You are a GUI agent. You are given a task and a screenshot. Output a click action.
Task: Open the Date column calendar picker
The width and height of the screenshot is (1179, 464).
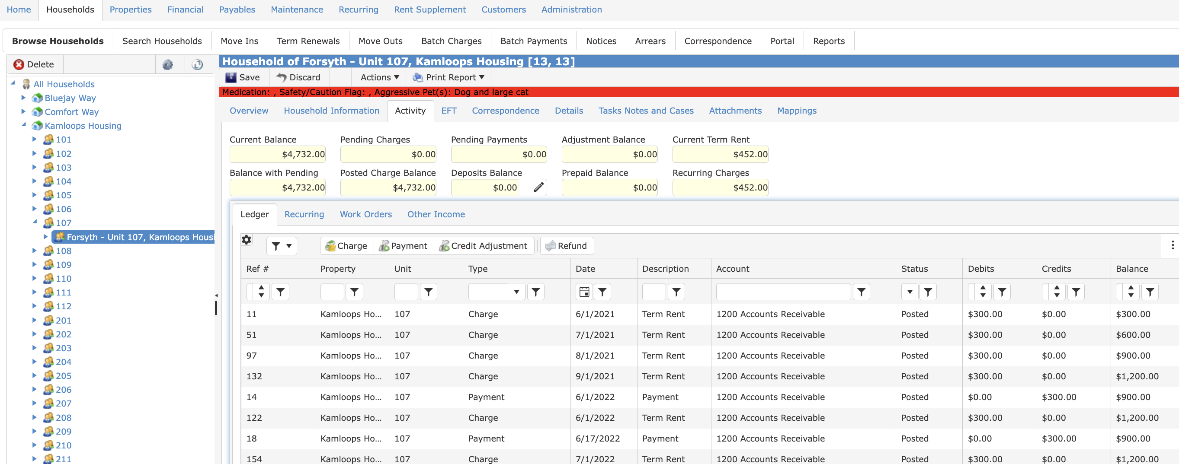click(x=584, y=292)
